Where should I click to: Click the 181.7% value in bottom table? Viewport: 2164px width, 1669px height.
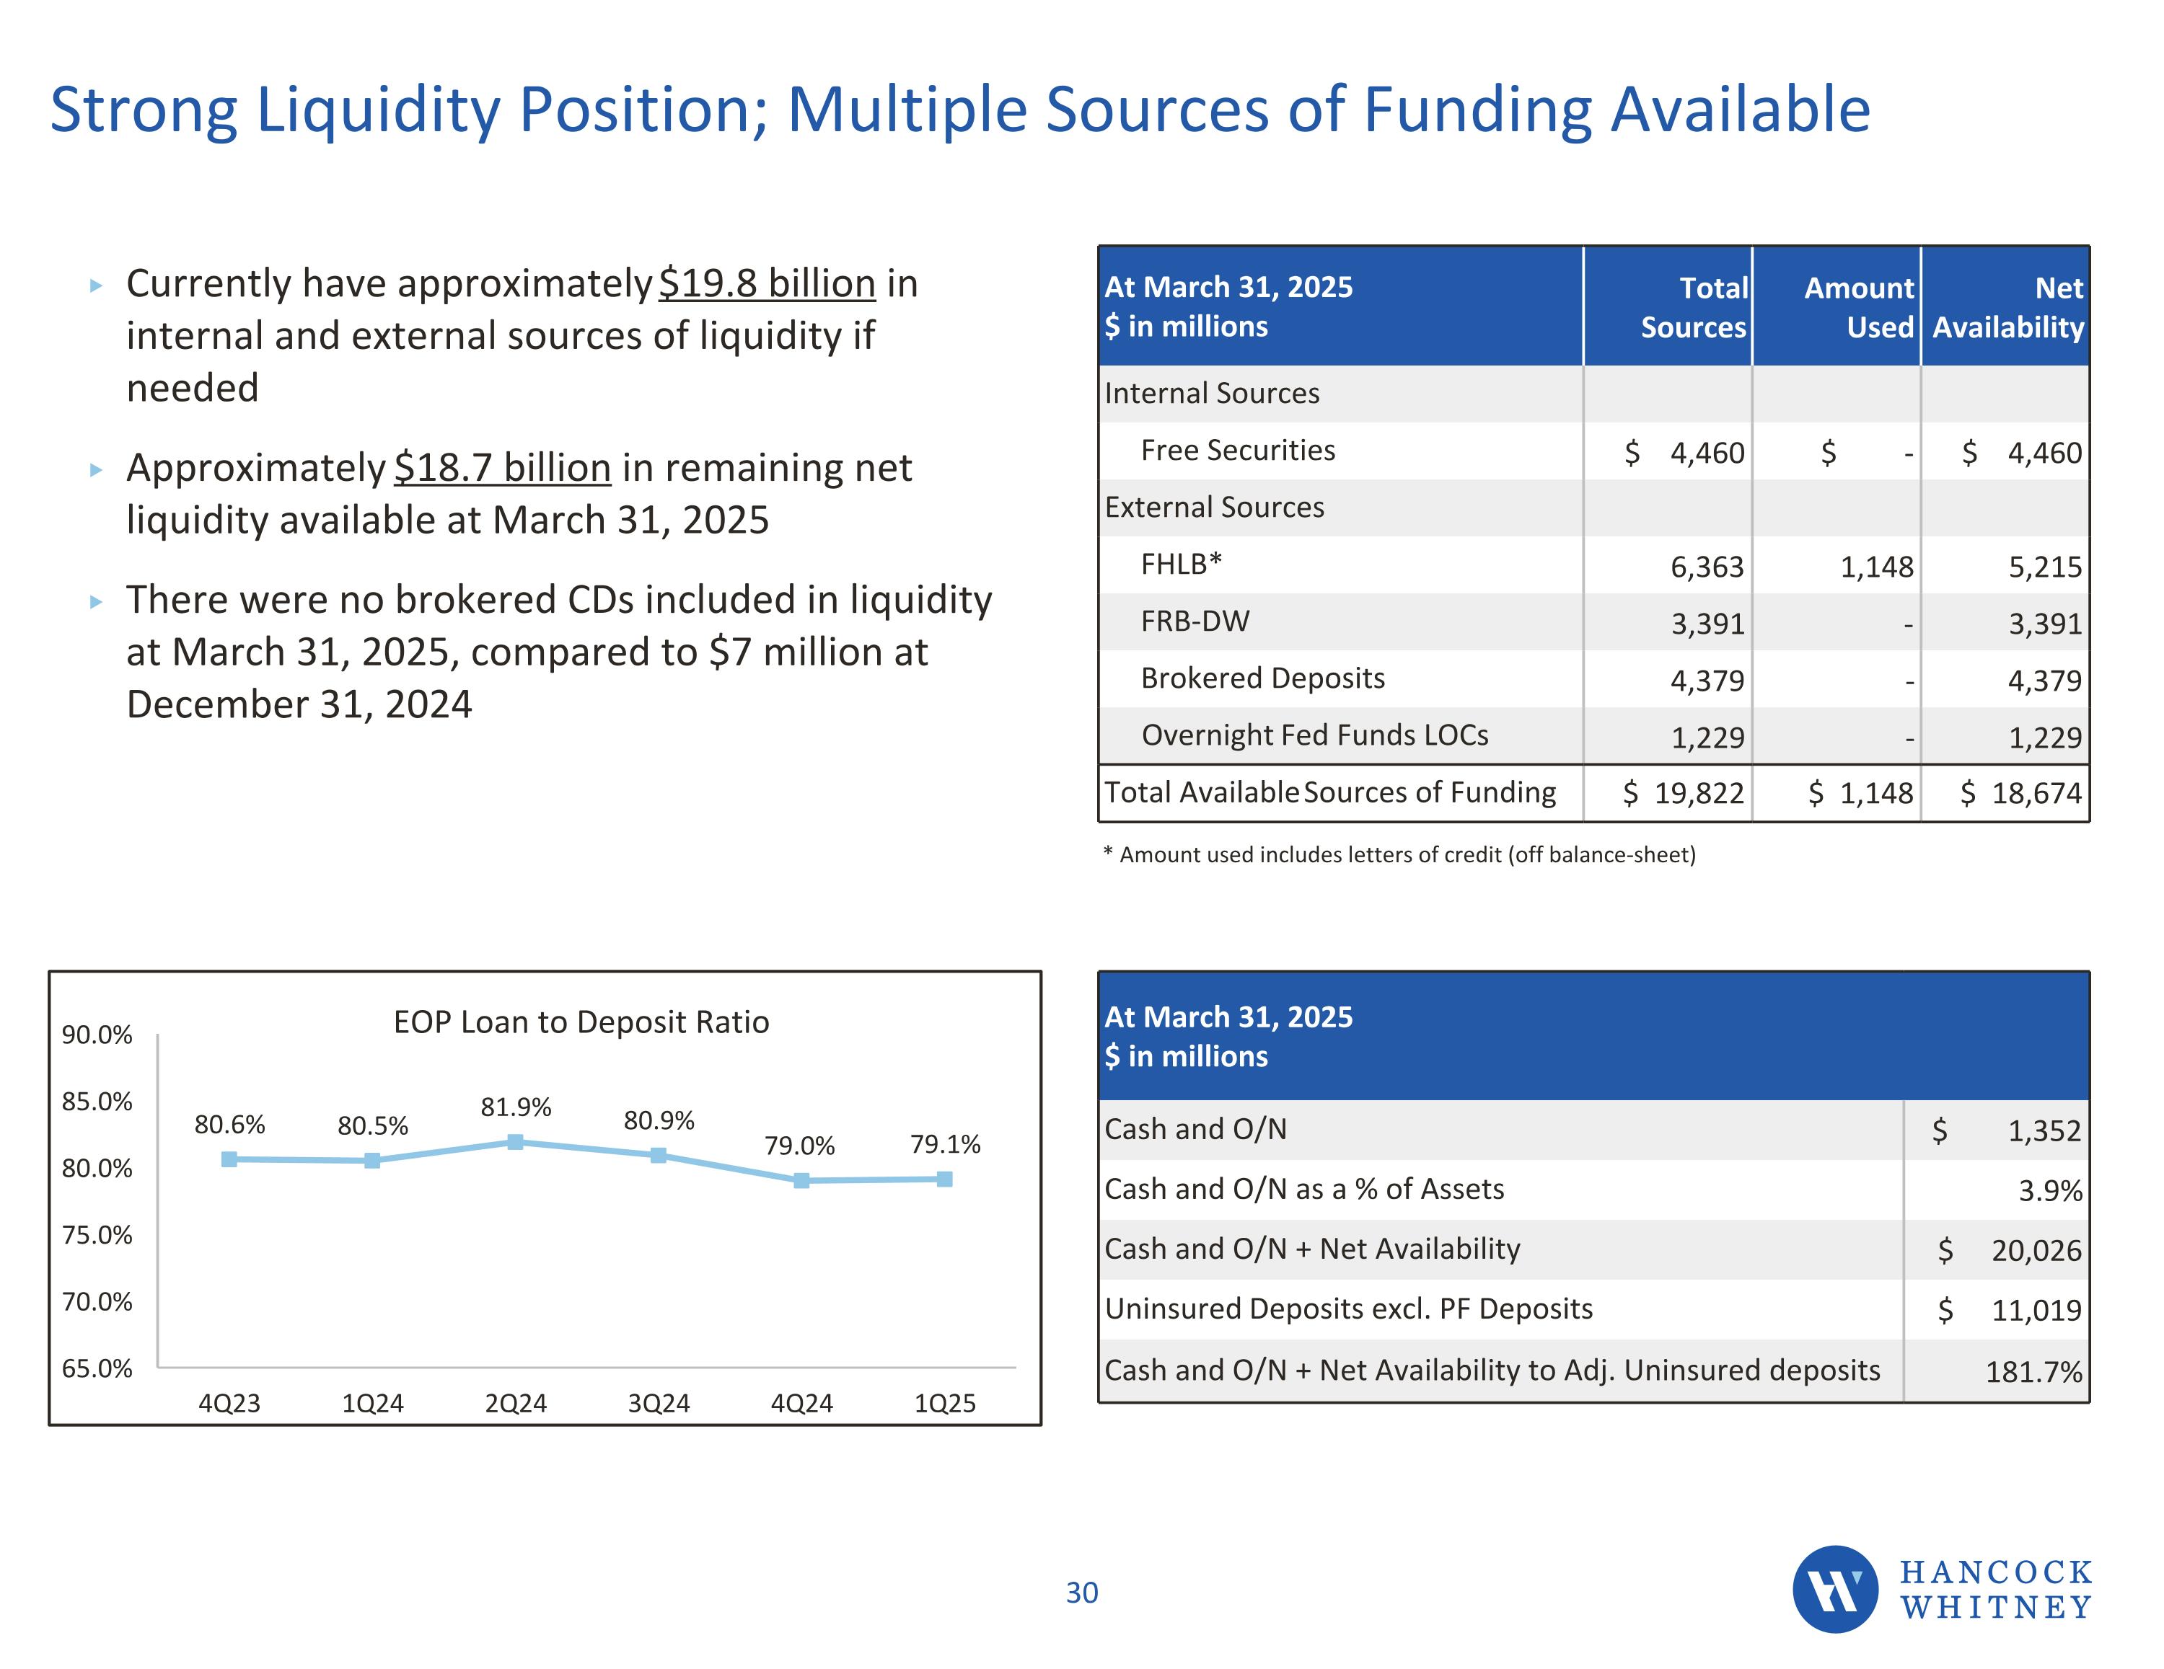coord(2032,1372)
